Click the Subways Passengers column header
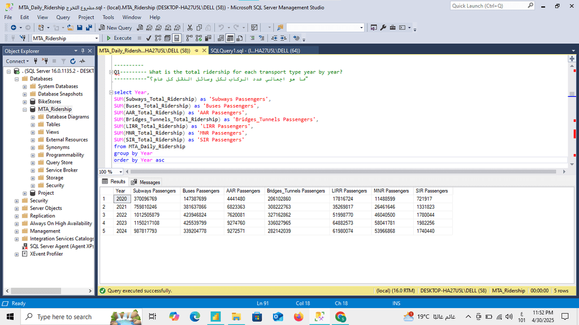This screenshot has width=579, height=325. point(155,191)
